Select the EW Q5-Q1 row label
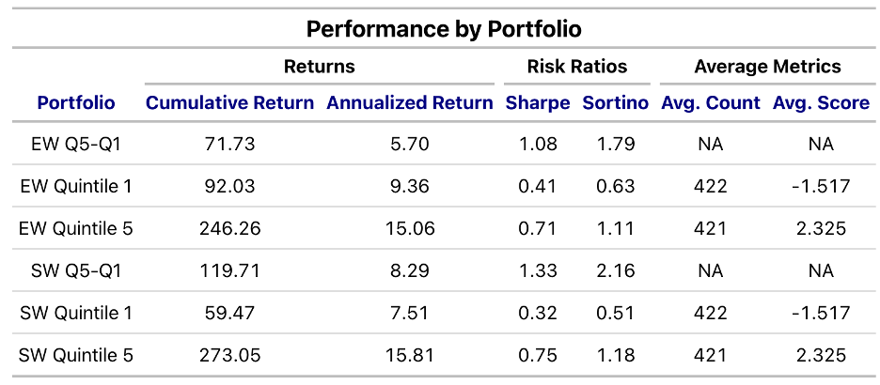880x385 pixels. (76, 145)
